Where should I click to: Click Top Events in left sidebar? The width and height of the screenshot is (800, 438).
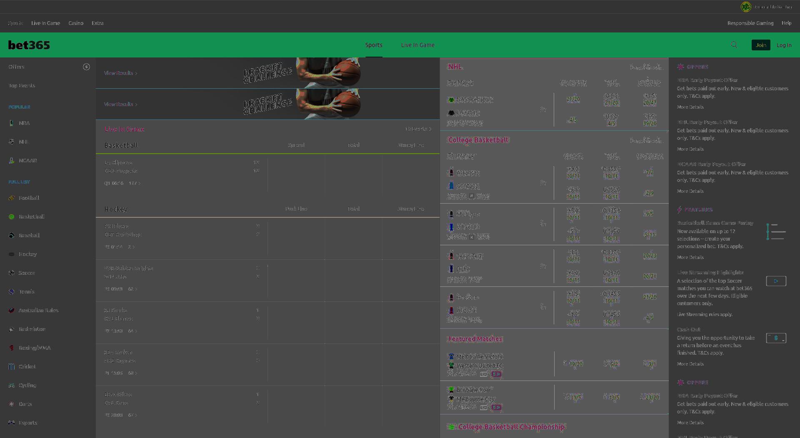[x=22, y=85]
